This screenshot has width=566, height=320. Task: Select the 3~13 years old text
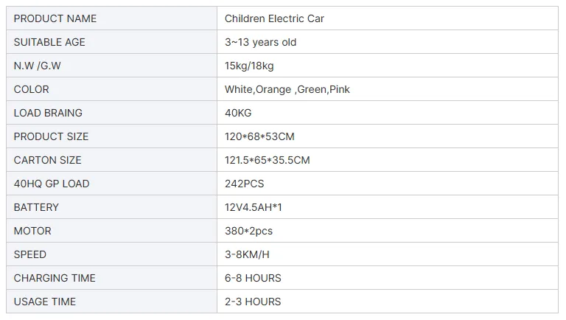pos(260,42)
